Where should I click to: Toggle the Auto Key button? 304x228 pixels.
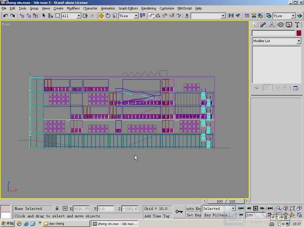193,208
